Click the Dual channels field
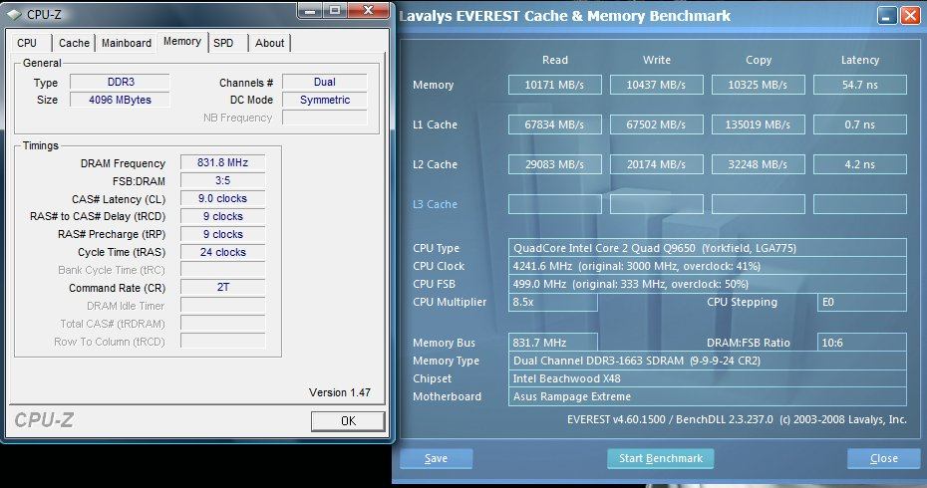Viewport: 927px width, 488px height. (325, 82)
